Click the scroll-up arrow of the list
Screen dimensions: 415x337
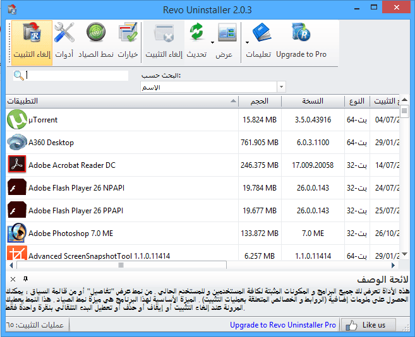(404, 100)
